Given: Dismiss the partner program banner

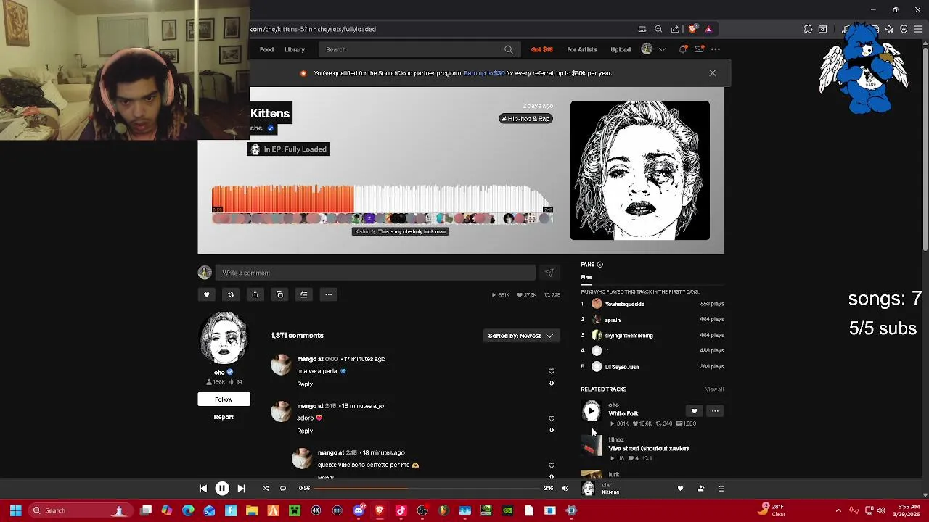Looking at the screenshot, I should (712, 73).
